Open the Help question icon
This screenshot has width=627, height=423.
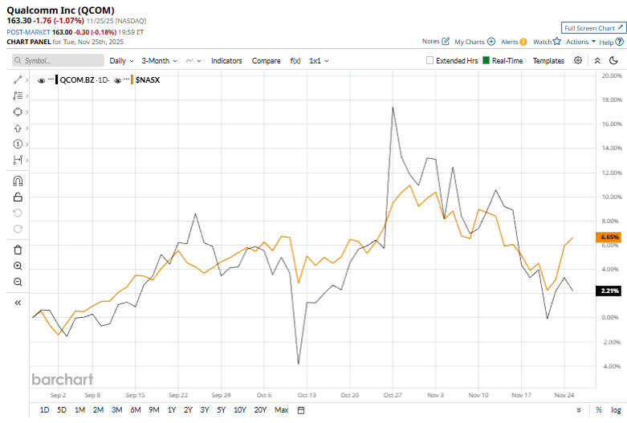coord(620,42)
